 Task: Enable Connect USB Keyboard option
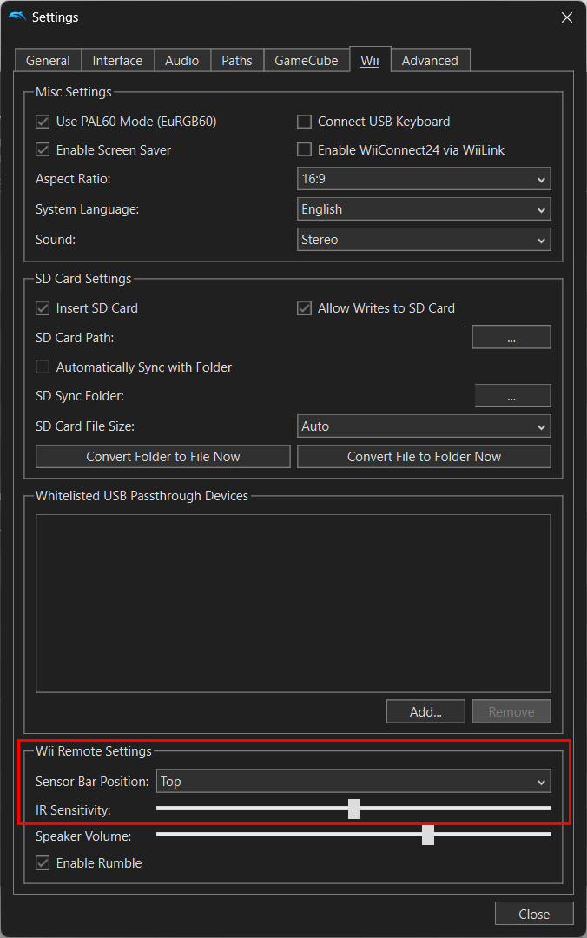[x=304, y=122]
